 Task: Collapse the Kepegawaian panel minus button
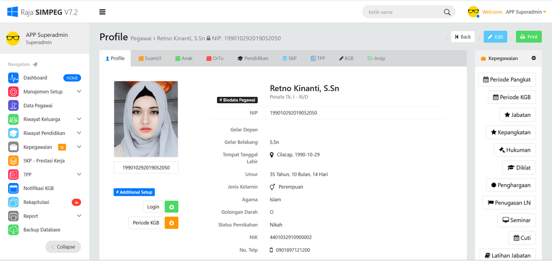pyautogui.click(x=534, y=58)
